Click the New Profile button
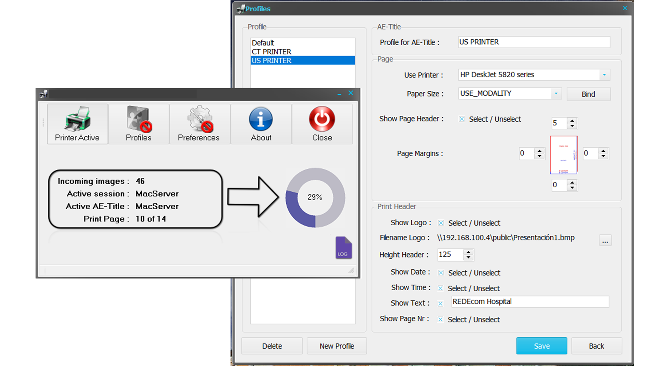Image resolution: width=665 pixels, height=366 pixels. point(336,346)
